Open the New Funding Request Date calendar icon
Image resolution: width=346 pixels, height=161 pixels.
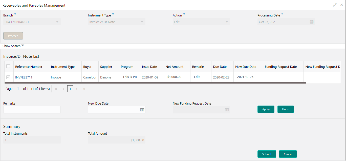point(227,110)
